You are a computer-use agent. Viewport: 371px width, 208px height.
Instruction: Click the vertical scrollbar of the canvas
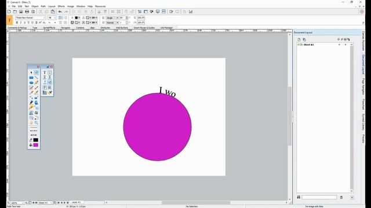(x=290, y=116)
